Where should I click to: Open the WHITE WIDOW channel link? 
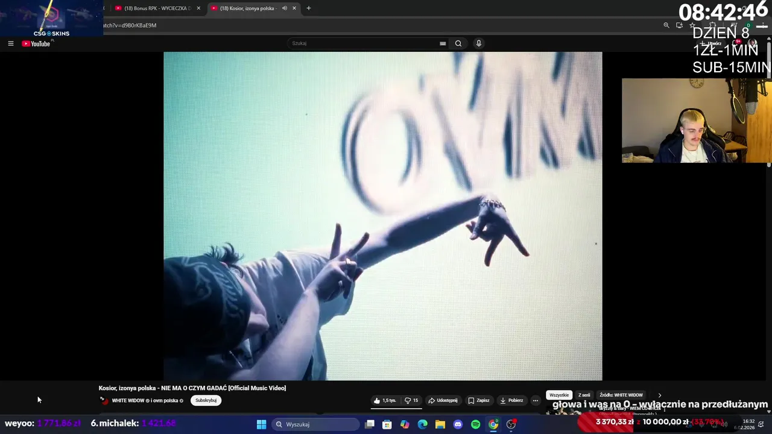(x=128, y=401)
